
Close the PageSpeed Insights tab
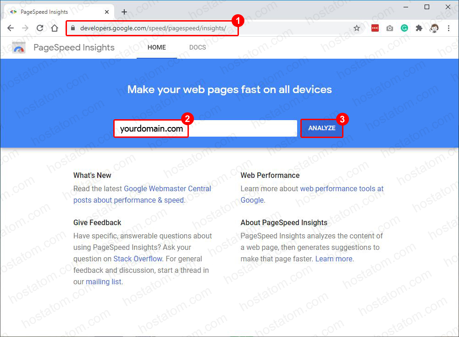pos(107,12)
